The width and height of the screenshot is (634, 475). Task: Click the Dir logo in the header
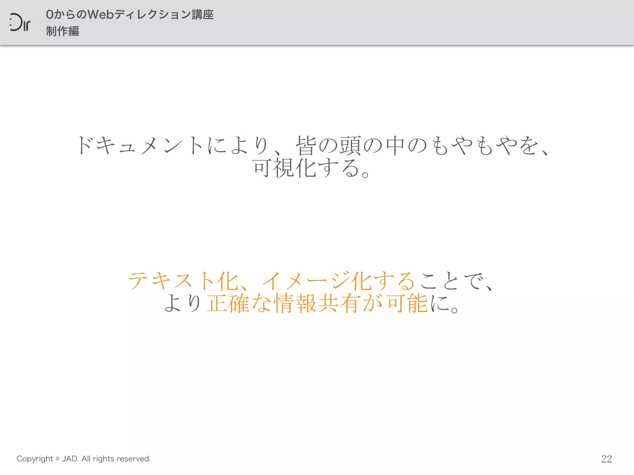(x=20, y=22)
